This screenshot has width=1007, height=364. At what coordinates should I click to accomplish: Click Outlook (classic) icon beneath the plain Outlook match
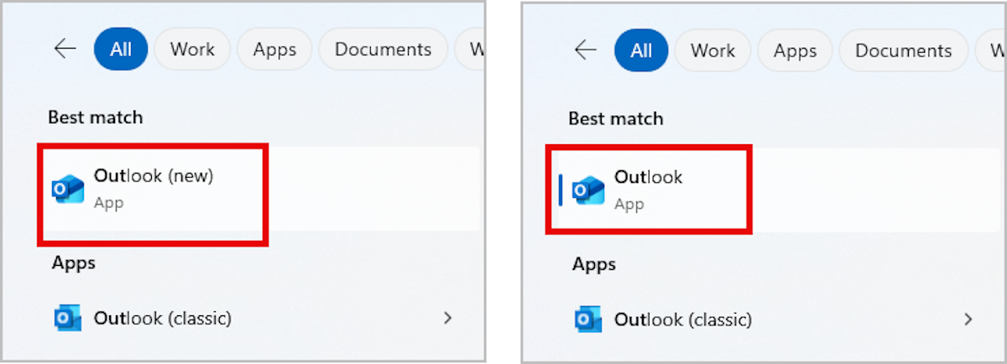coord(588,320)
